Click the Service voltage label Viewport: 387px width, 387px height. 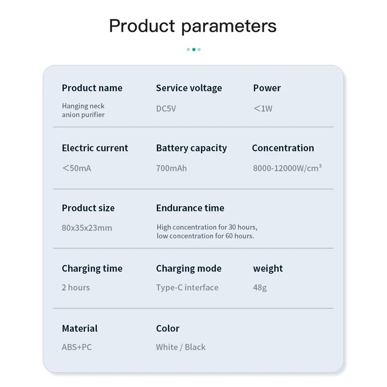[189, 88]
